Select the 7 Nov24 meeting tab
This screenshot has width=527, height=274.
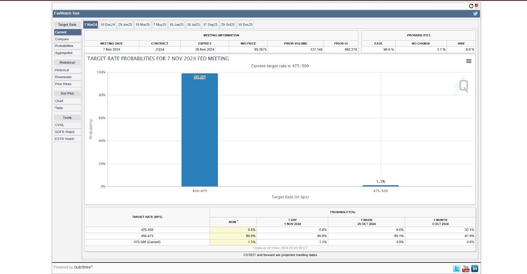91,25
